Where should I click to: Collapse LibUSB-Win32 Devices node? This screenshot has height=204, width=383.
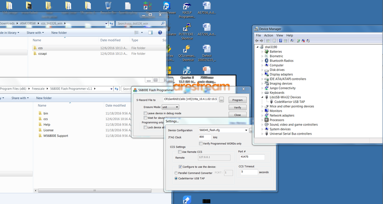262,97
